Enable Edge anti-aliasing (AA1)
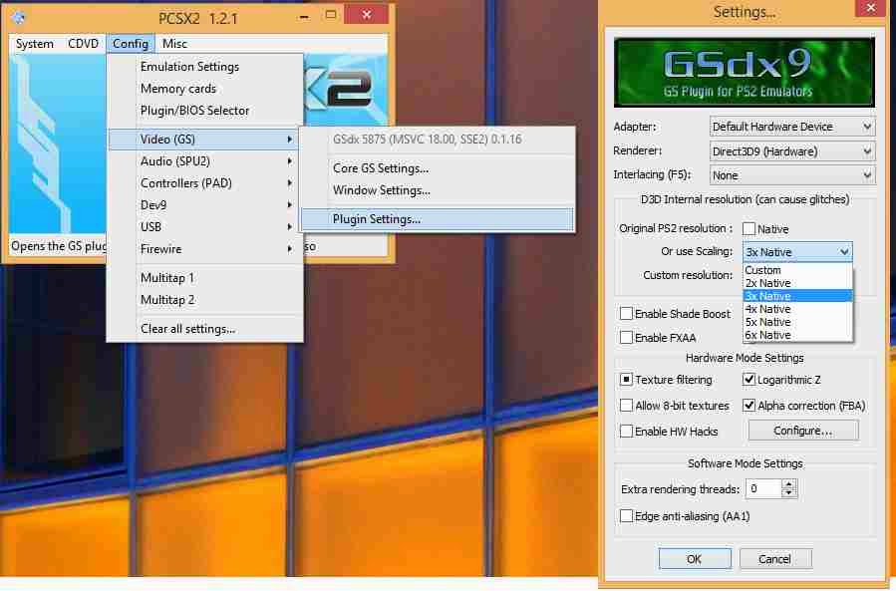Screen dimensions: 896x591 click(627, 516)
